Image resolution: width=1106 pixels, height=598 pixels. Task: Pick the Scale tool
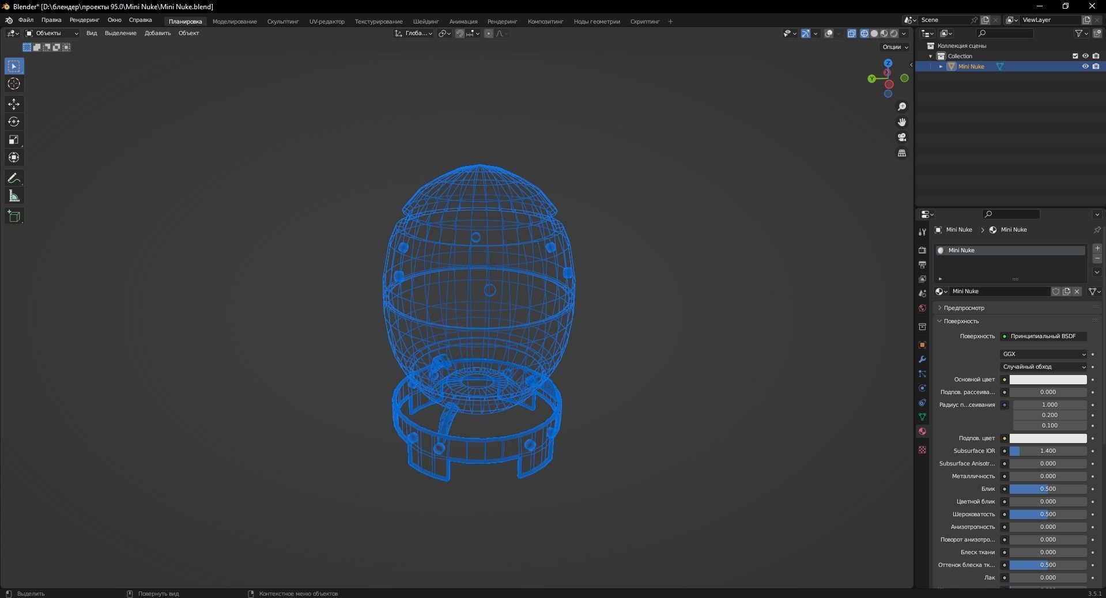tap(14, 140)
